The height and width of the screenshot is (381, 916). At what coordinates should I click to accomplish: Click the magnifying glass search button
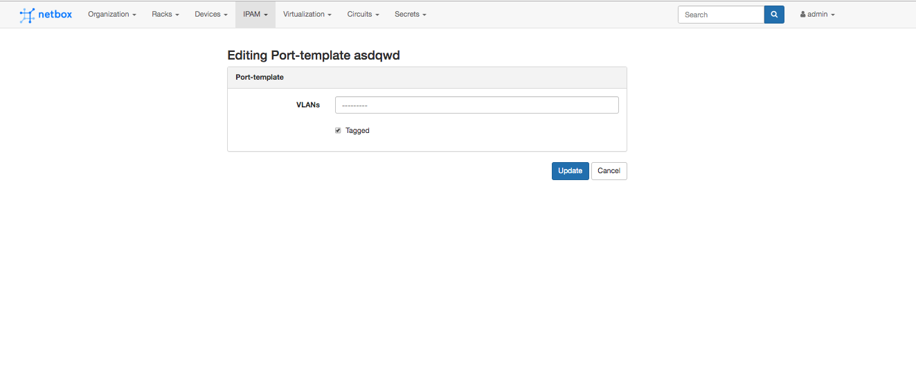click(774, 15)
